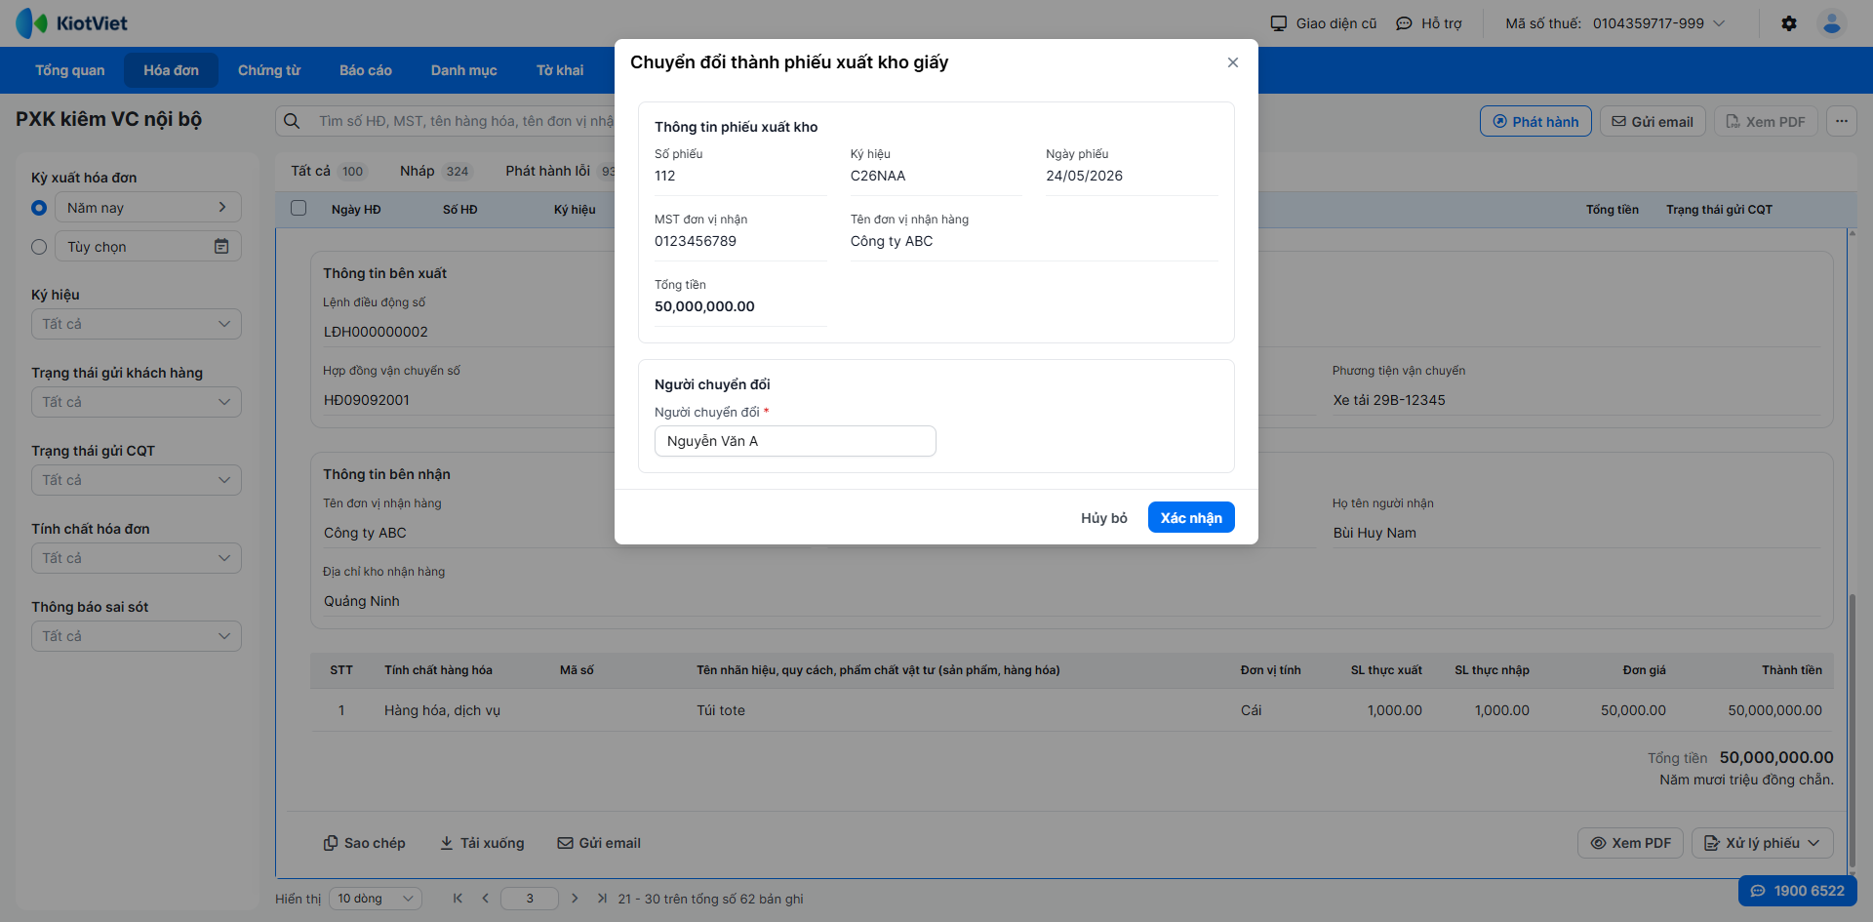Click the HĐ09092001 contract number value
The image size is (1873, 922).
pyautogui.click(x=367, y=400)
